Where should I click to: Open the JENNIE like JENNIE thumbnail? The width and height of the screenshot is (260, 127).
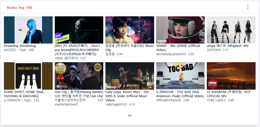click(180, 30)
